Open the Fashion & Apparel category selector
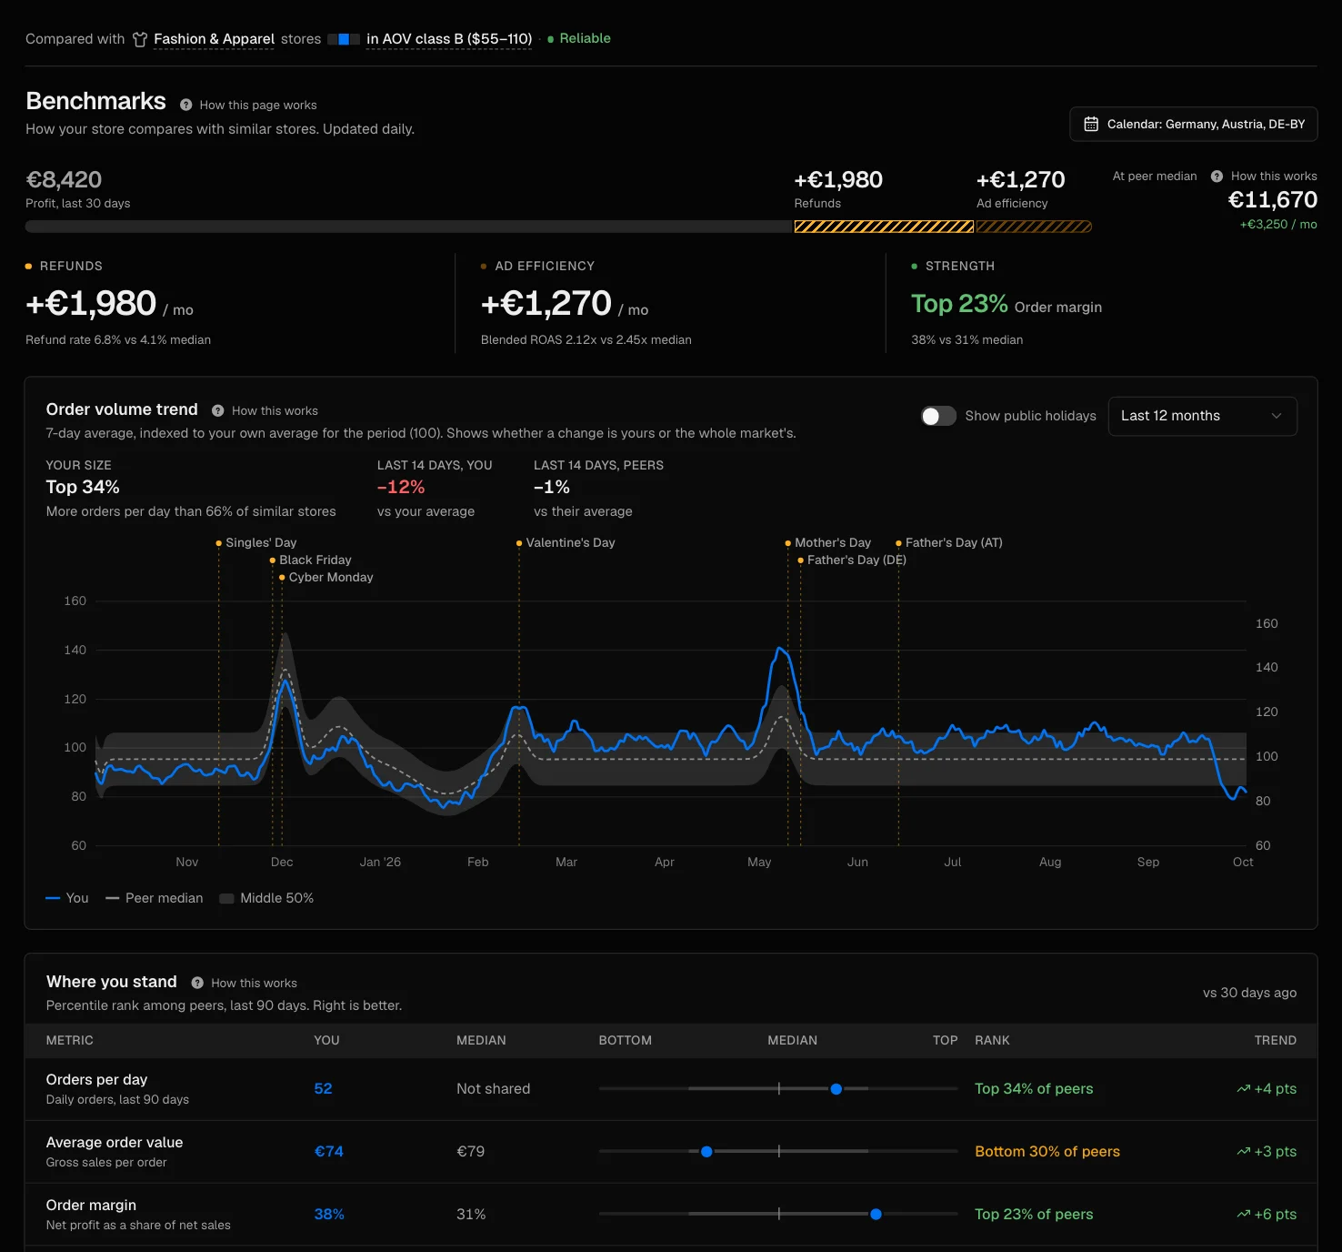 [x=214, y=39]
